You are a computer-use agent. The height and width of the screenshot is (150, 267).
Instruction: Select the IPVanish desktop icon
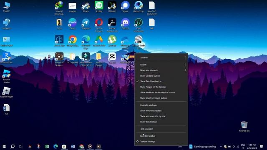112,7
